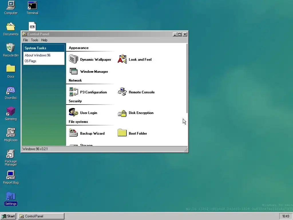The width and height of the screenshot is (293, 220).
Task: Open the Tools menu
Action: pyautogui.click(x=35, y=40)
